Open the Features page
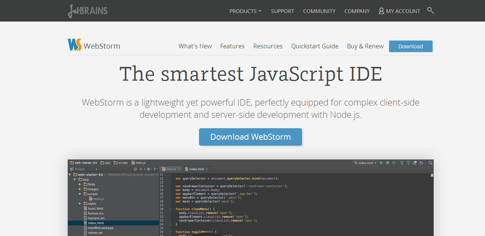This screenshot has width=485, height=236. pos(232,46)
